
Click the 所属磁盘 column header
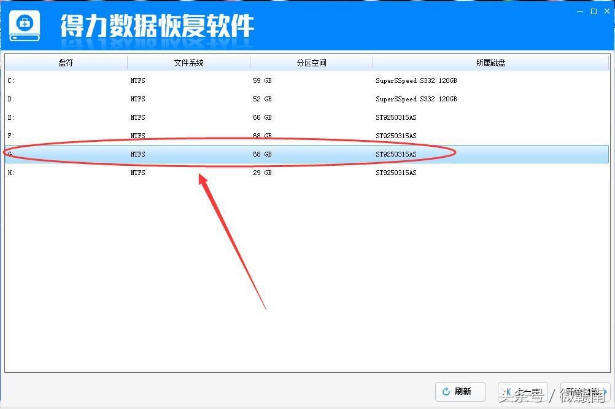click(x=490, y=62)
